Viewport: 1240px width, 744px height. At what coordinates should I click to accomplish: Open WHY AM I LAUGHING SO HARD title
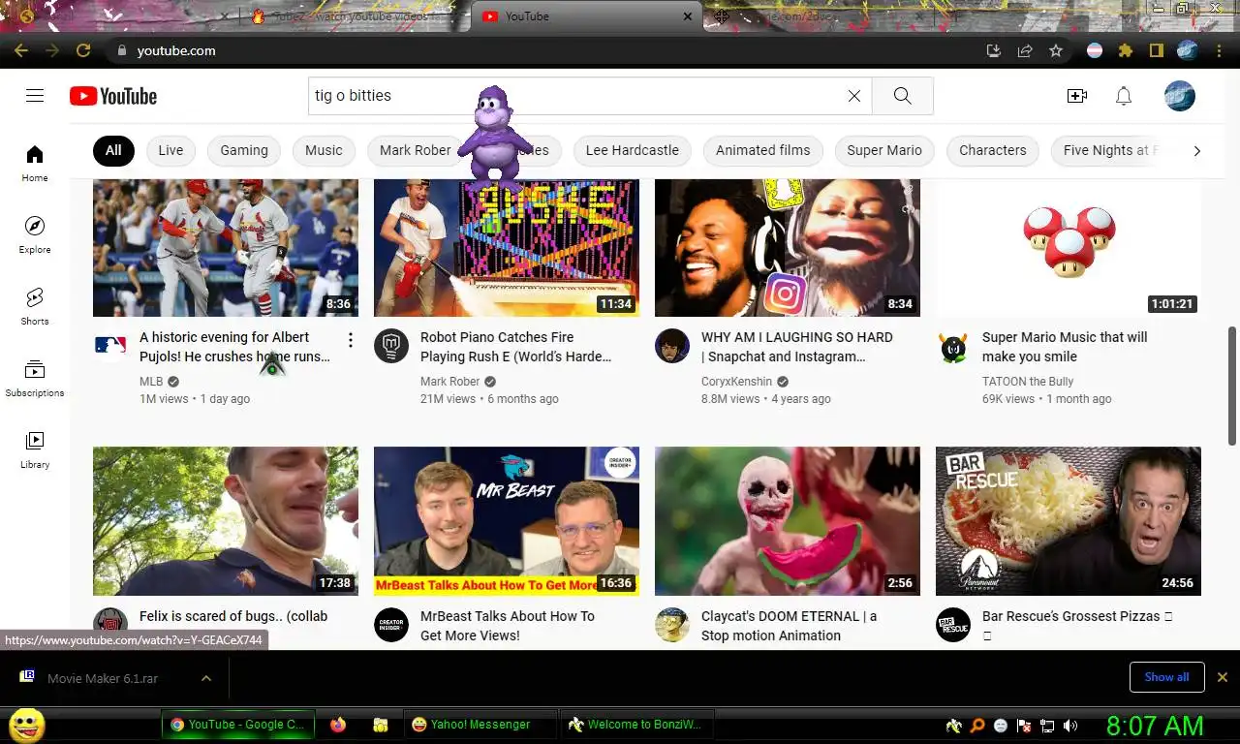tap(797, 347)
